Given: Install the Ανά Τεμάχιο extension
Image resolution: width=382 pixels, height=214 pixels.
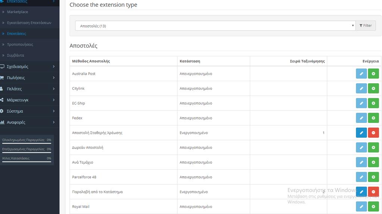Looking at the screenshot, I should tap(373, 162).
